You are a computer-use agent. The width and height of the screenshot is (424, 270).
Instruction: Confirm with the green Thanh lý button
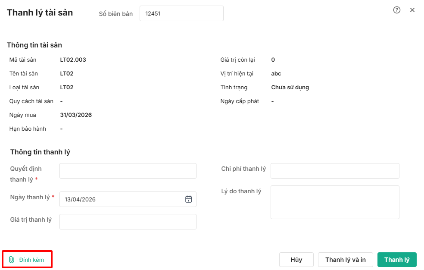tap(397, 260)
